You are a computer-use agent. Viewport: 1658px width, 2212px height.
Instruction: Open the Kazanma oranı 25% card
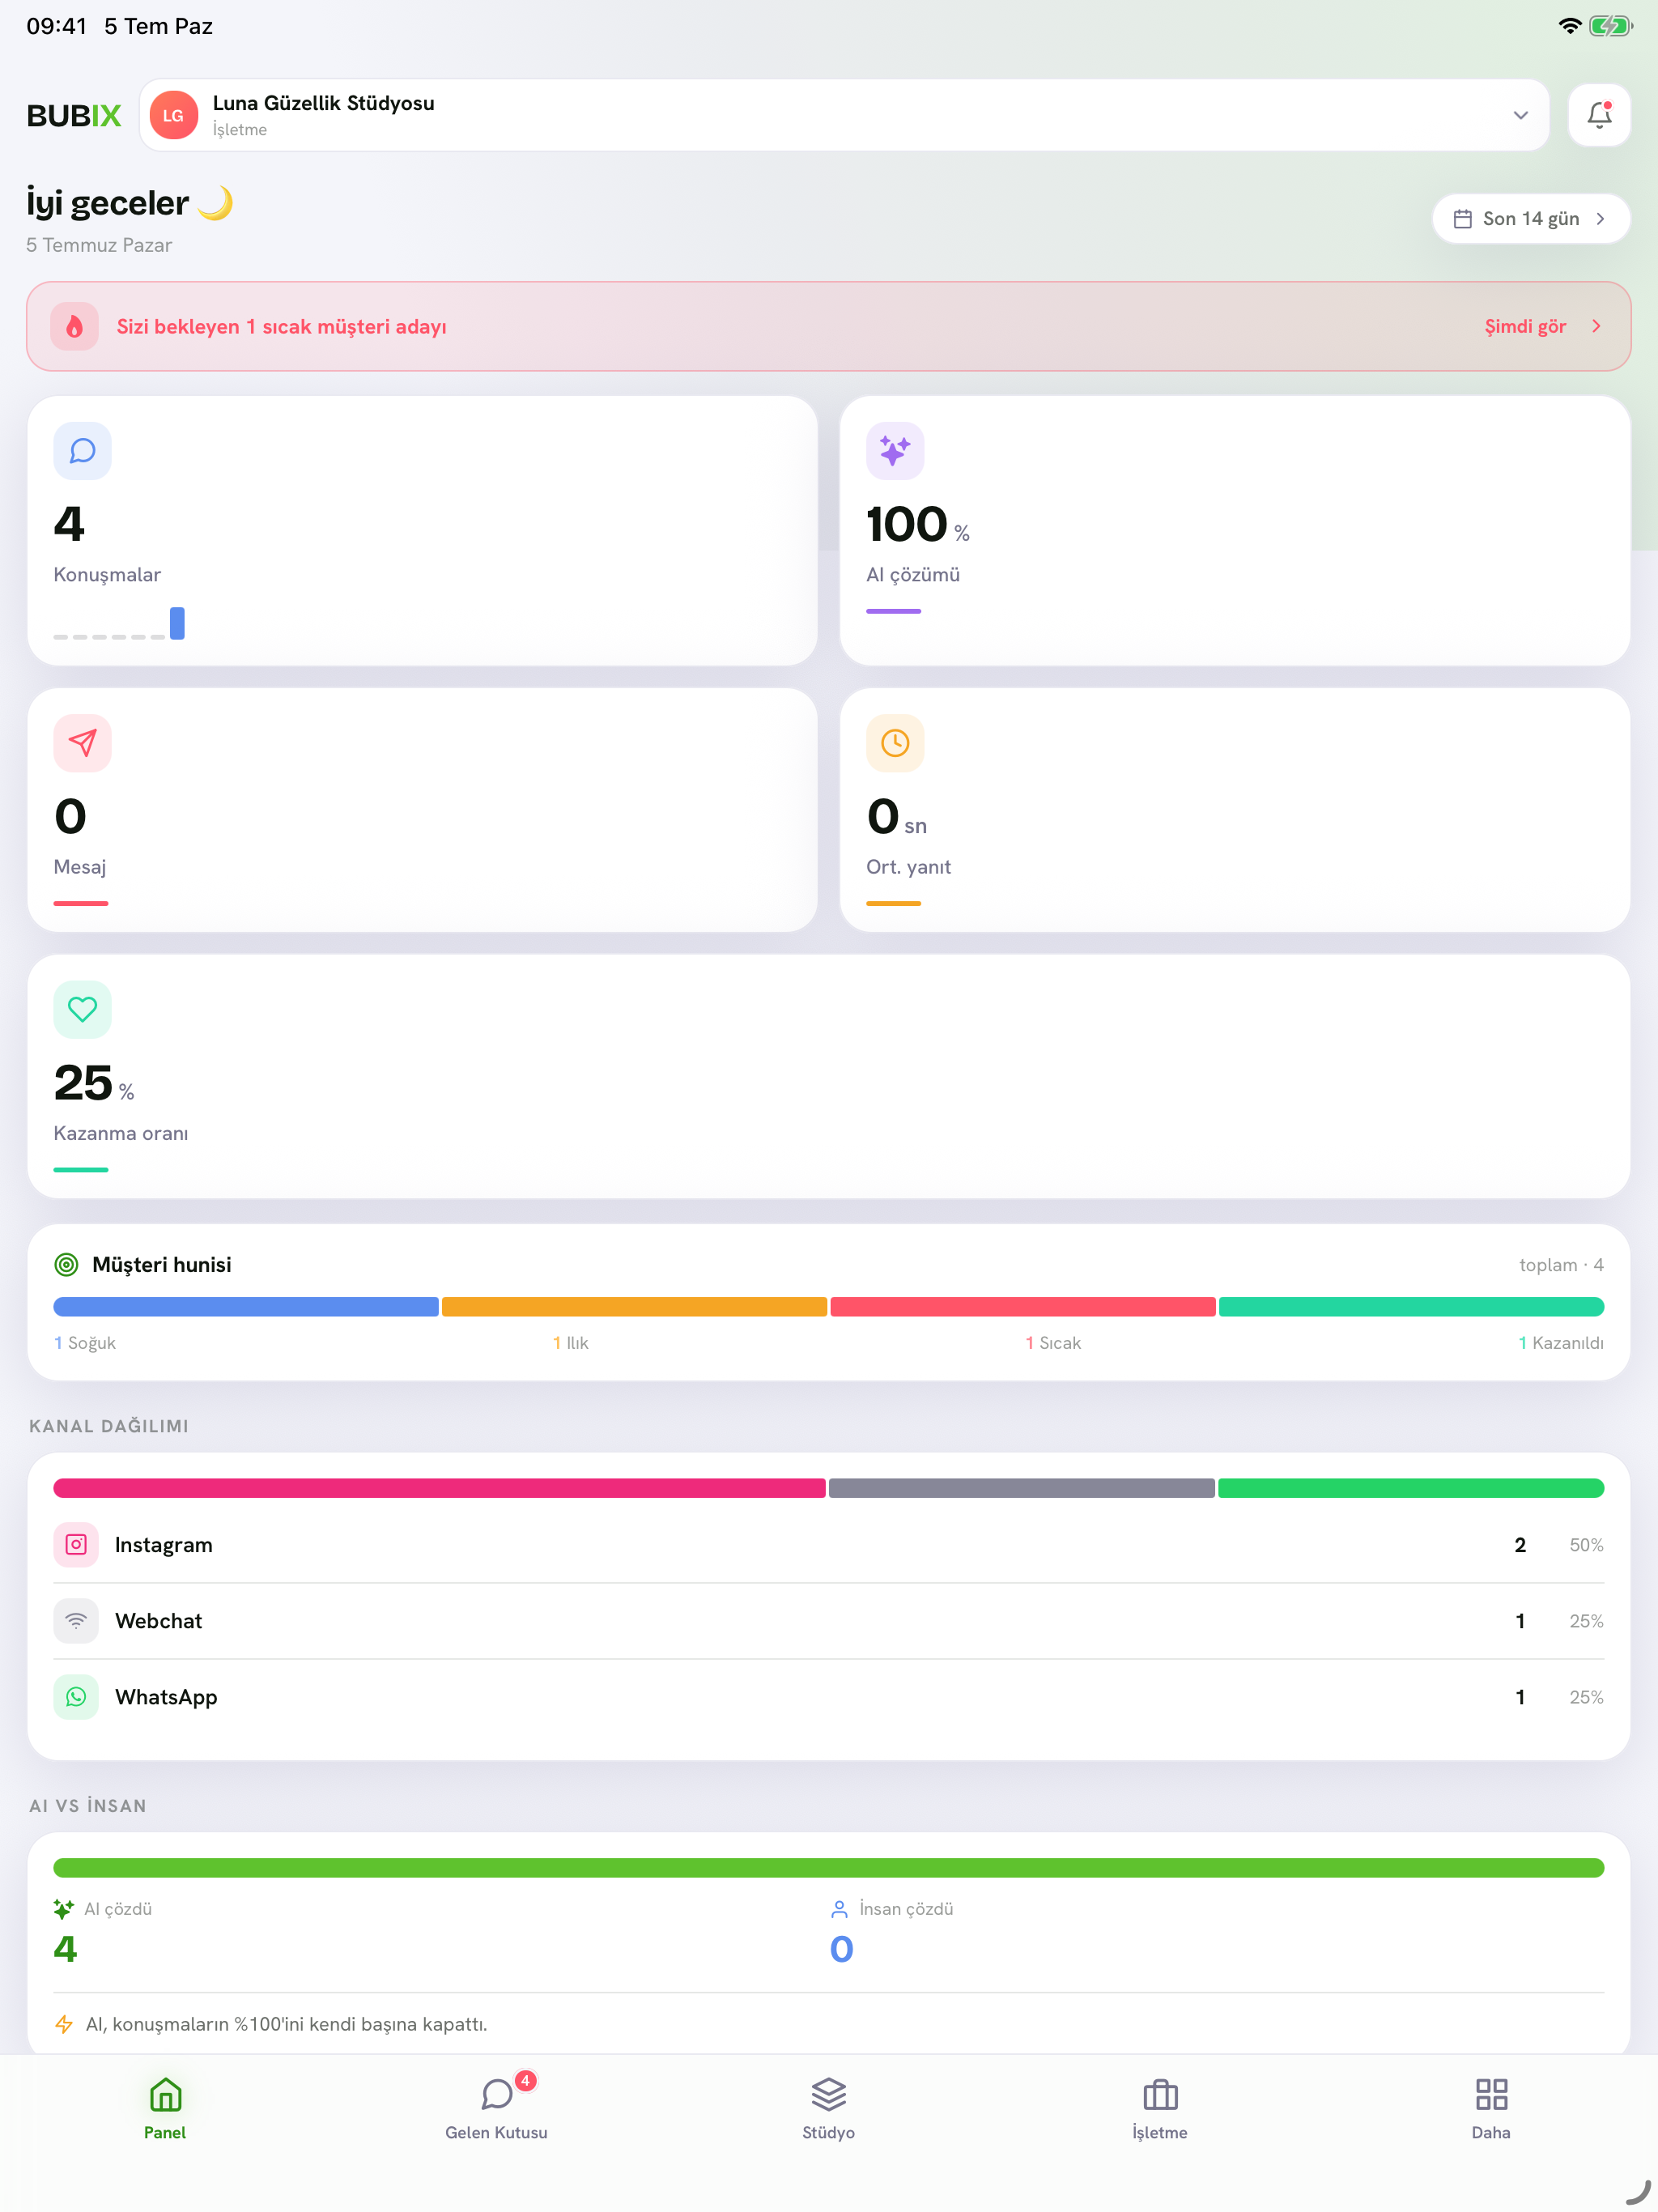(x=828, y=1076)
